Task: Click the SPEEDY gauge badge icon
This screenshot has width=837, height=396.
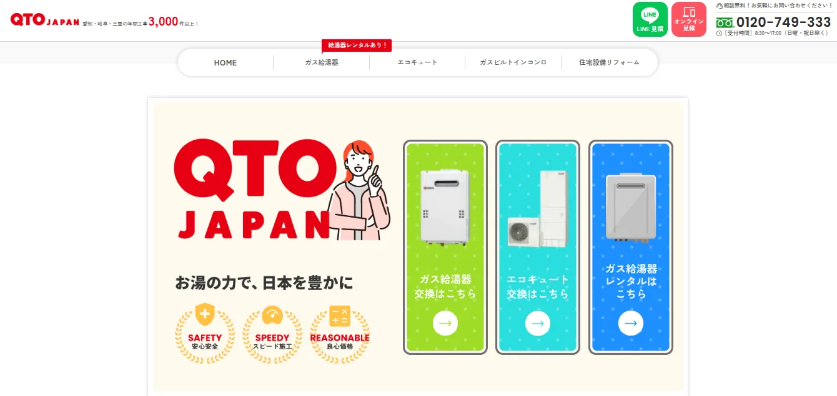Action: (x=272, y=315)
